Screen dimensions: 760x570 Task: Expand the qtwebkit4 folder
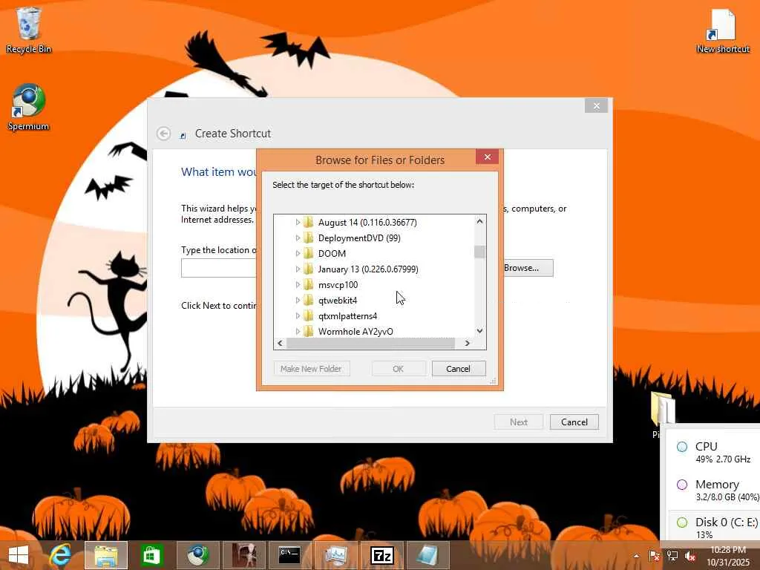[298, 300]
